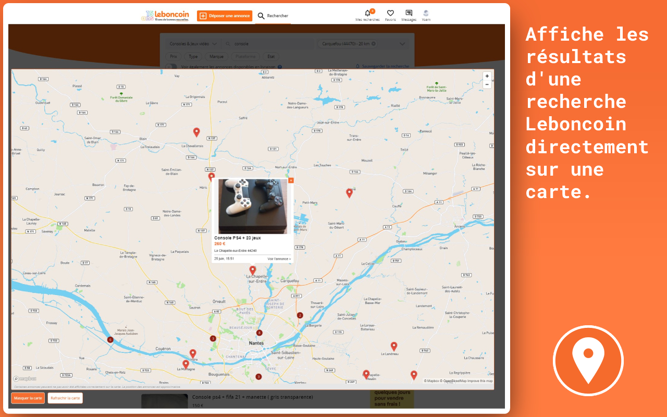Click the PS4 console photo thumbnail
Viewport: 667px width, 417px height.
[253, 206]
